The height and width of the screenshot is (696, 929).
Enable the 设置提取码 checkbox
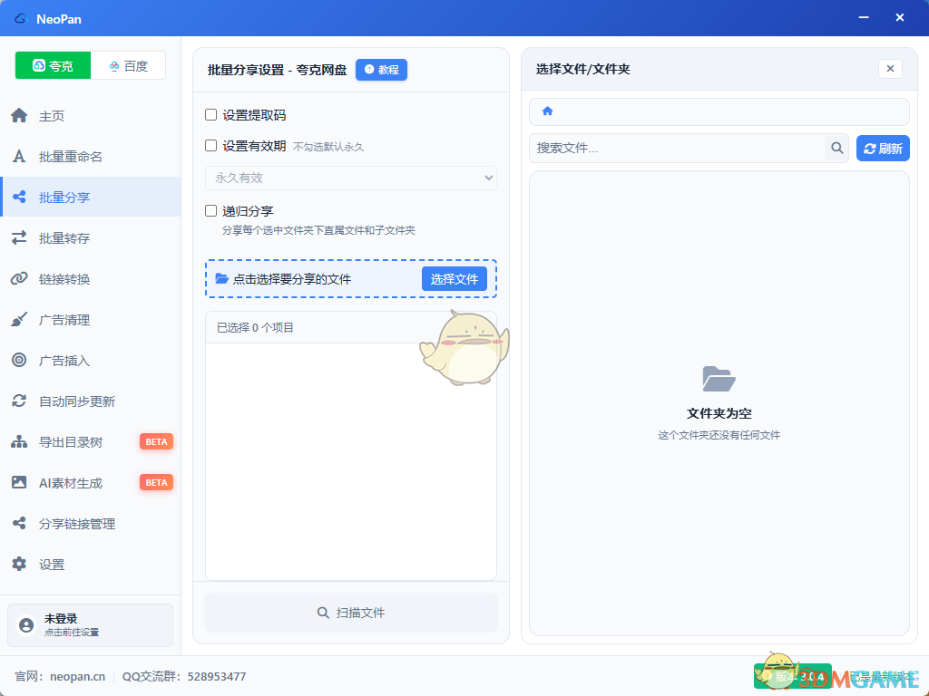pyautogui.click(x=211, y=115)
